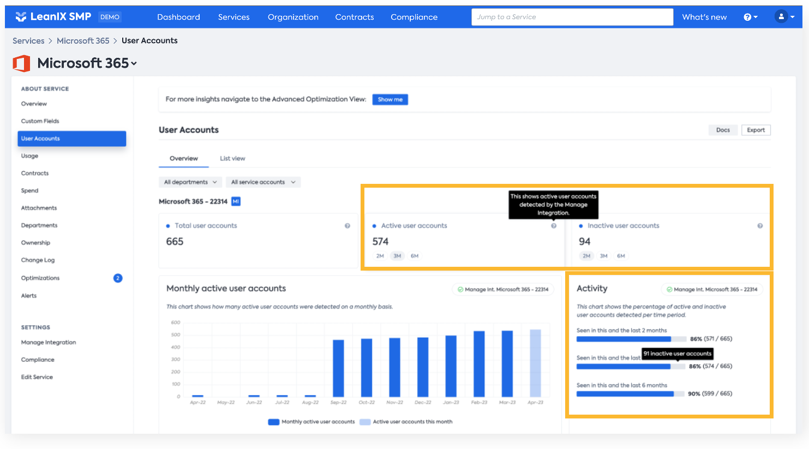Open Compliance under Settings sidebar
Image resolution: width=809 pixels, height=449 pixels.
coord(38,360)
